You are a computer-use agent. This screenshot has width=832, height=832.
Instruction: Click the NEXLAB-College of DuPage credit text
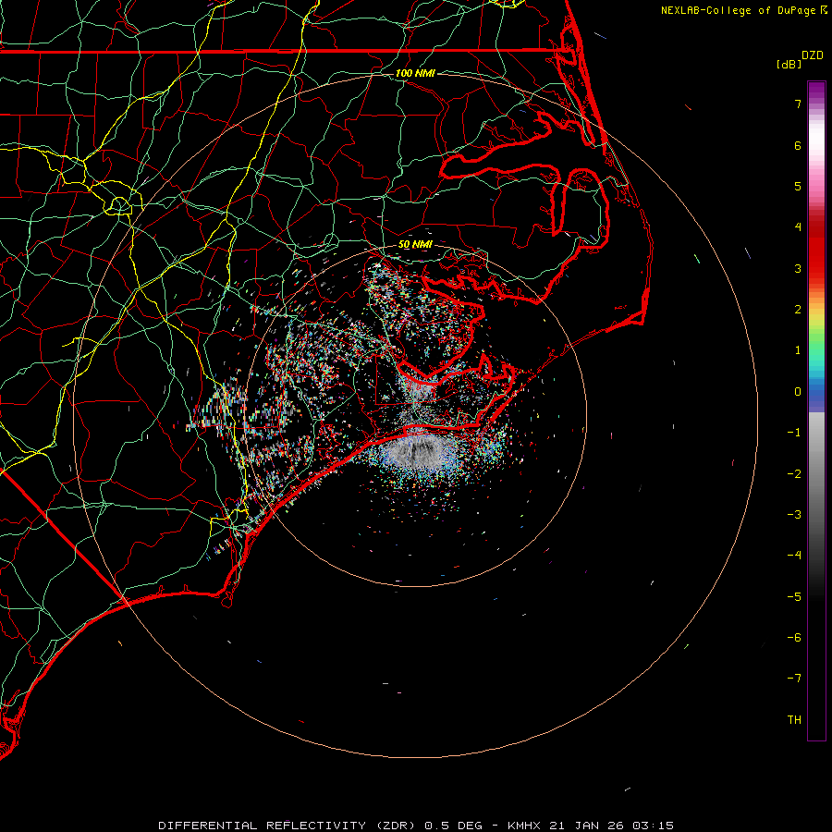coord(739,10)
